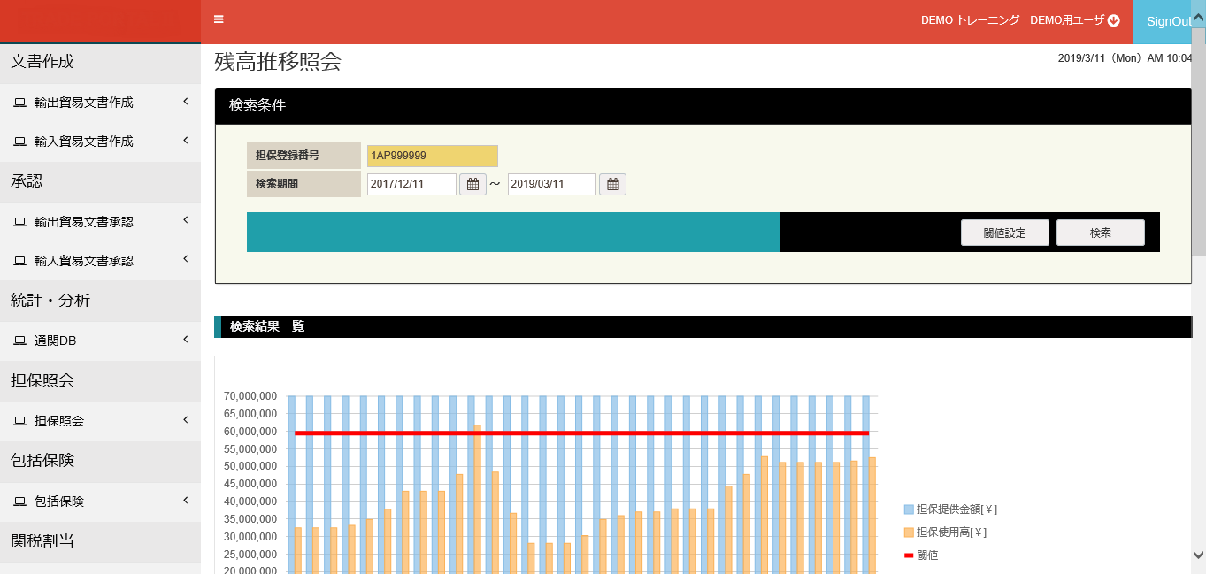Expand the 輸出貿易文書承認 submenu chevron

[x=186, y=219]
